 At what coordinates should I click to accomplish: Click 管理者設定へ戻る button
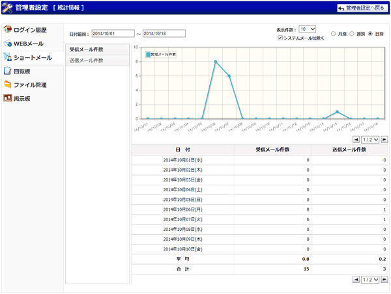(x=362, y=8)
